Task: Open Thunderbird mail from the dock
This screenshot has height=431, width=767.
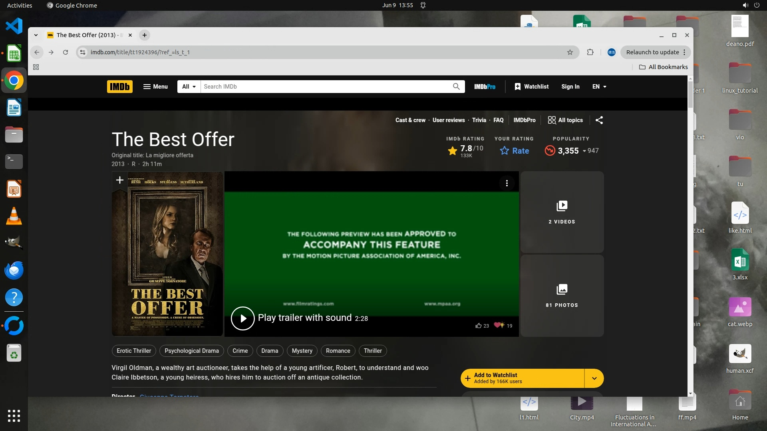Action: [x=14, y=271]
